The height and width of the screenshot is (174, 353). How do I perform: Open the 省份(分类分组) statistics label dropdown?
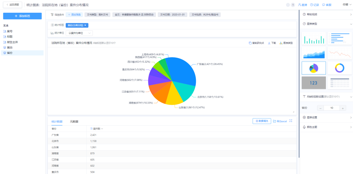click(x=77, y=25)
